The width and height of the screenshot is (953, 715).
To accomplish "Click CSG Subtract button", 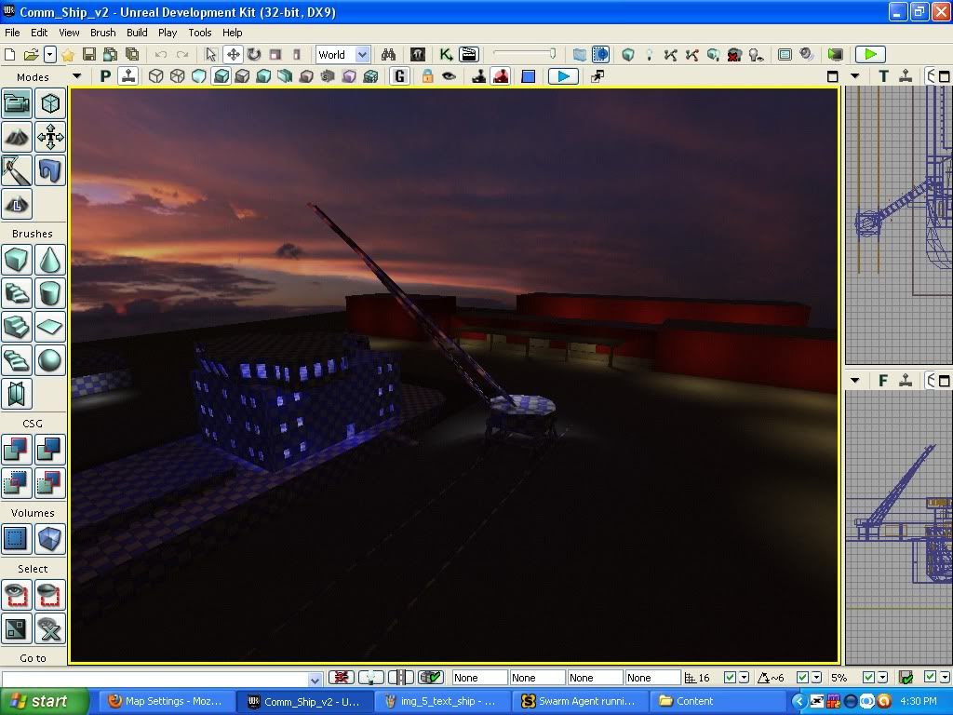I will (50, 450).
